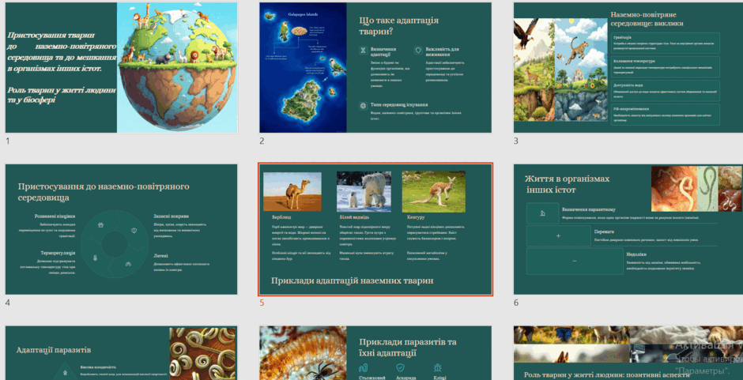Click the kangaroo picture on slide 5
Screen dimensions: 743x380
click(434, 191)
